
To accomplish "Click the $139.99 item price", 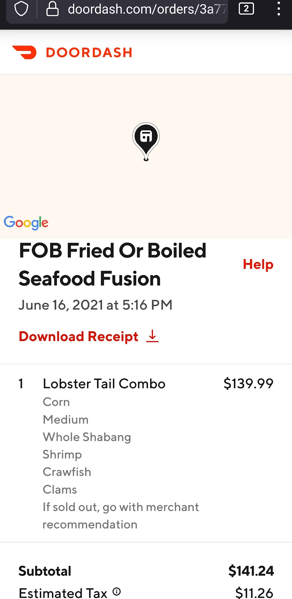I will pos(248,383).
